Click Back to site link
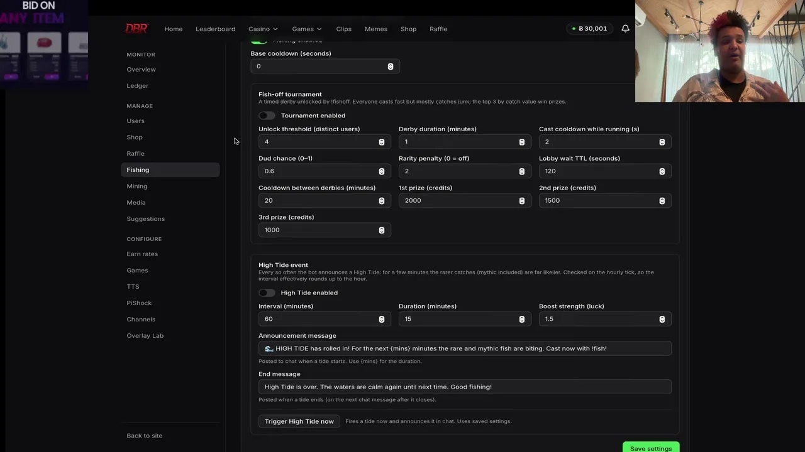 click(x=144, y=436)
